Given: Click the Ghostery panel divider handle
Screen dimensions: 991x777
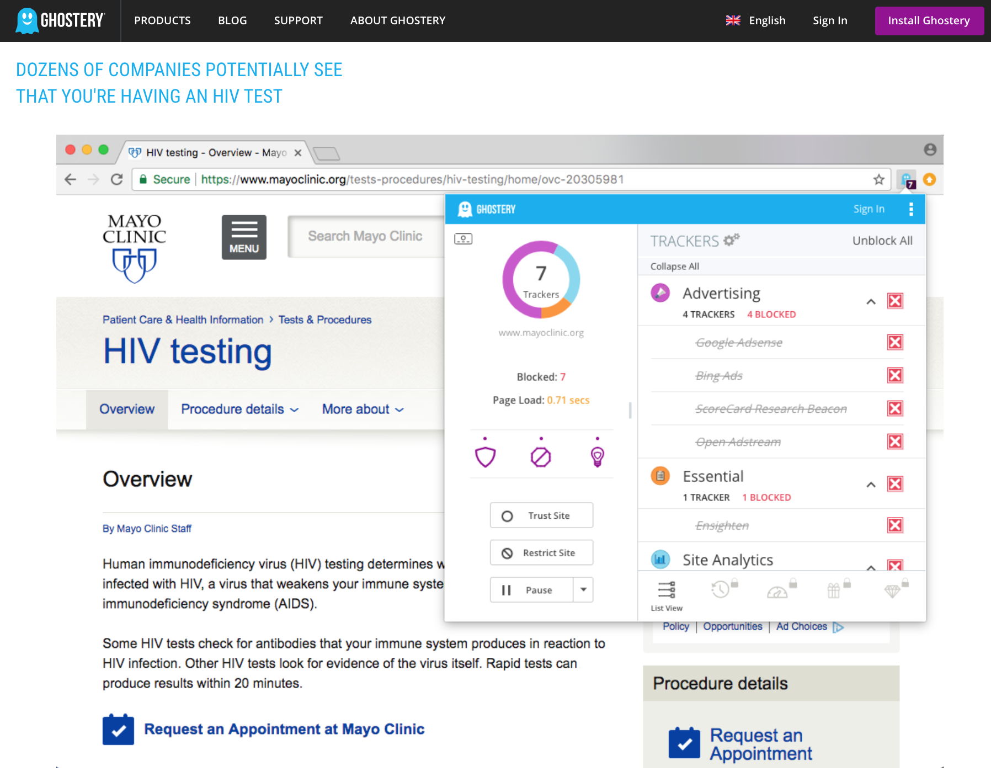Looking at the screenshot, I should 630,410.
